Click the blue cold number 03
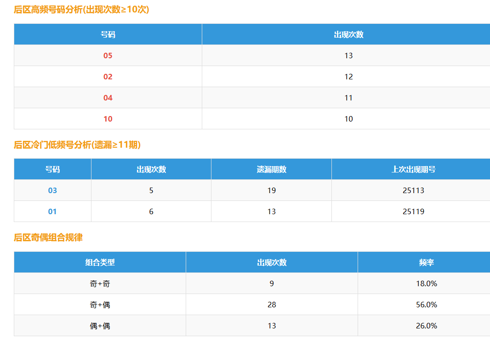490x344 pixels. (x=52, y=190)
